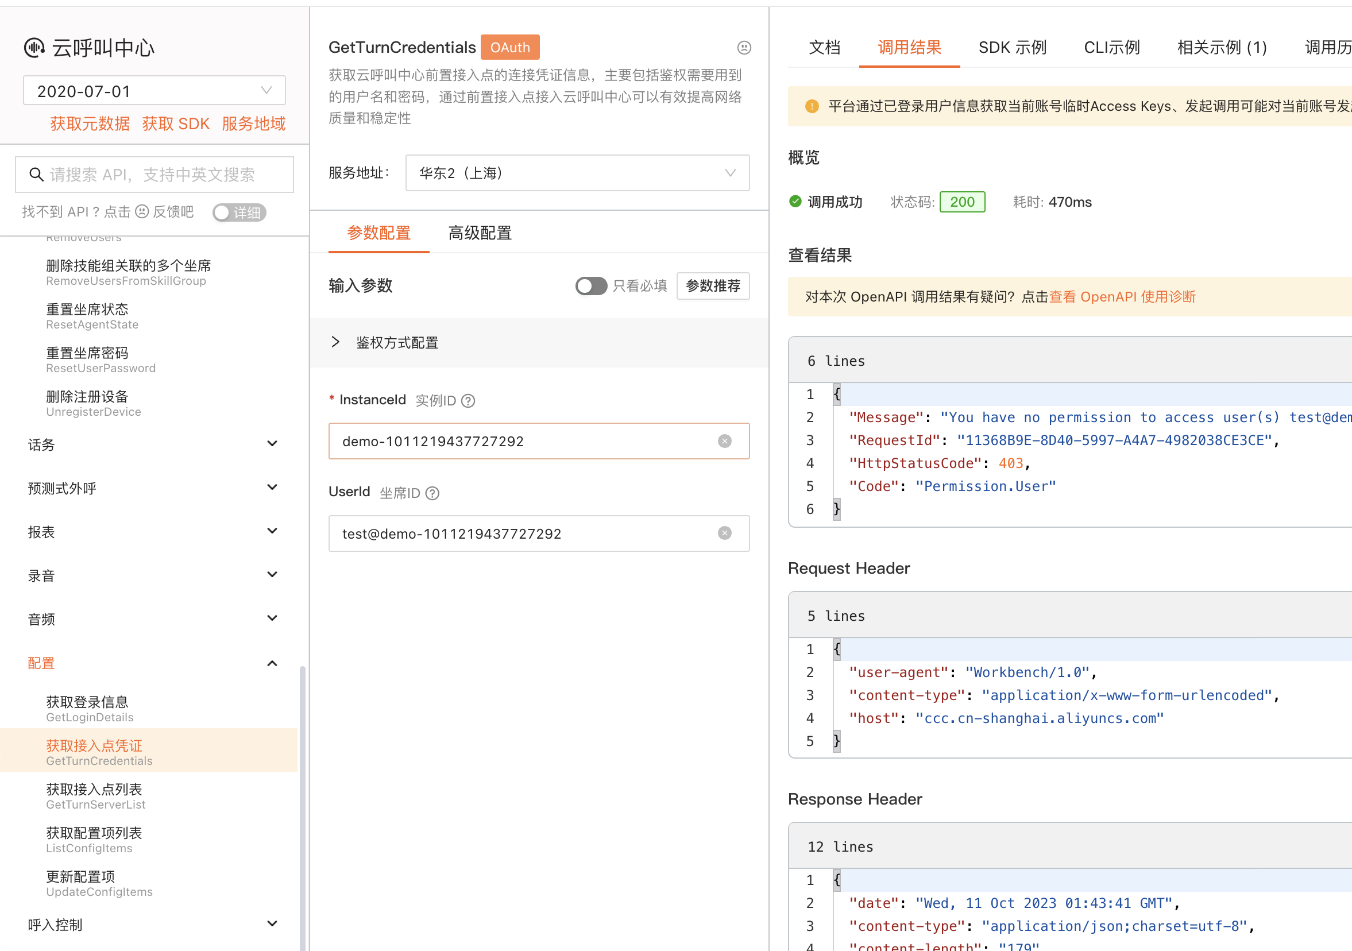
Task: Click the "host" line in Request Header
Action: click(1006, 718)
